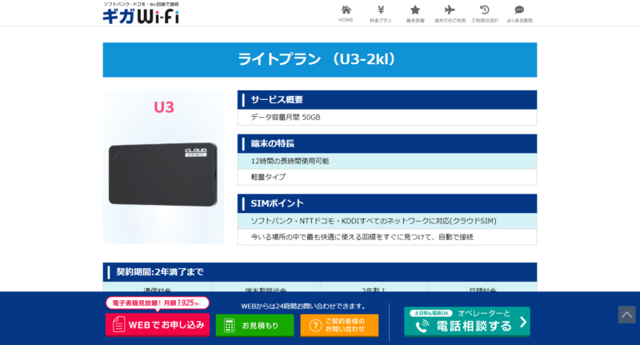Click the 軽量タイプ row
Screen dimensions: 640x345
(387, 177)
